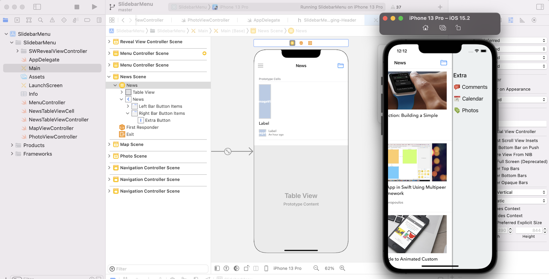Collapse the News Scene disclosure arrow
The width and height of the screenshot is (549, 279).
[109, 77]
